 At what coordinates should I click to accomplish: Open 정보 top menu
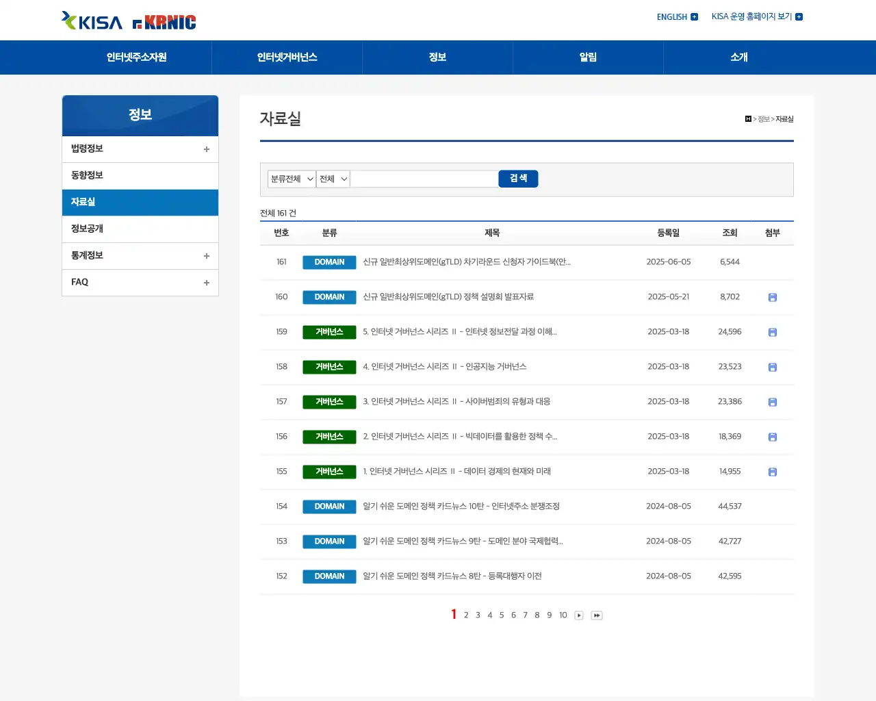(438, 58)
